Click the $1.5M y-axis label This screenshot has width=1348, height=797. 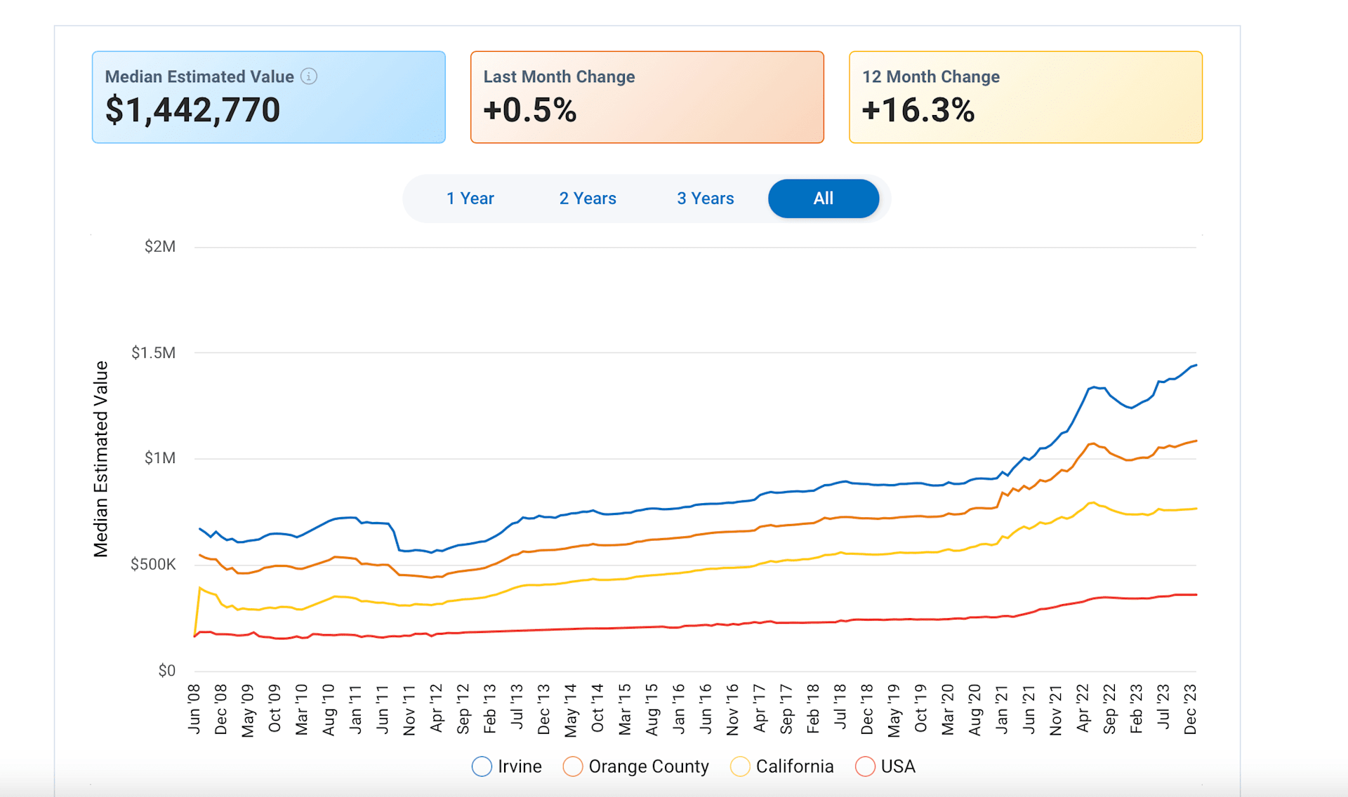[x=153, y=353]
